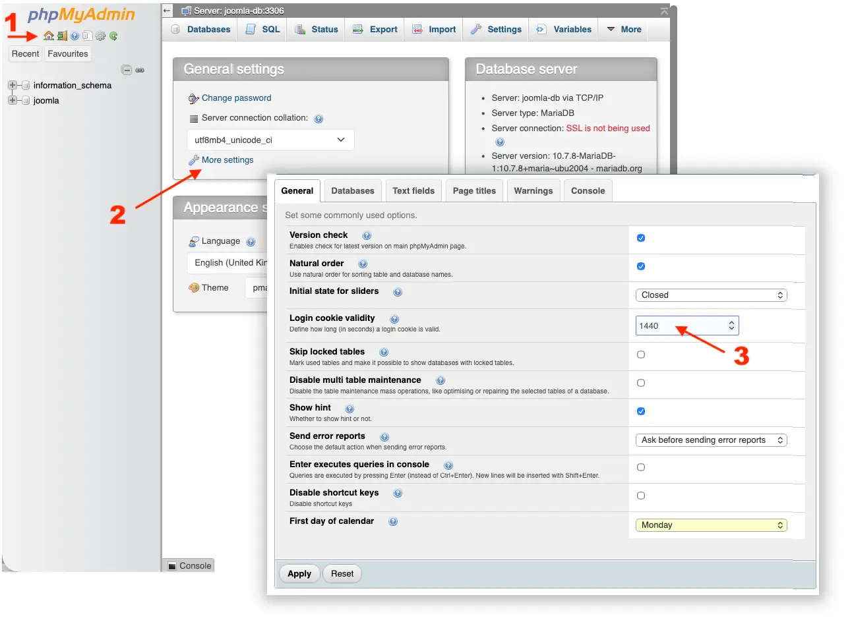The image size is (852, 628).
Task: Toggle the Show hint checkbox
Action: point(641,411)
